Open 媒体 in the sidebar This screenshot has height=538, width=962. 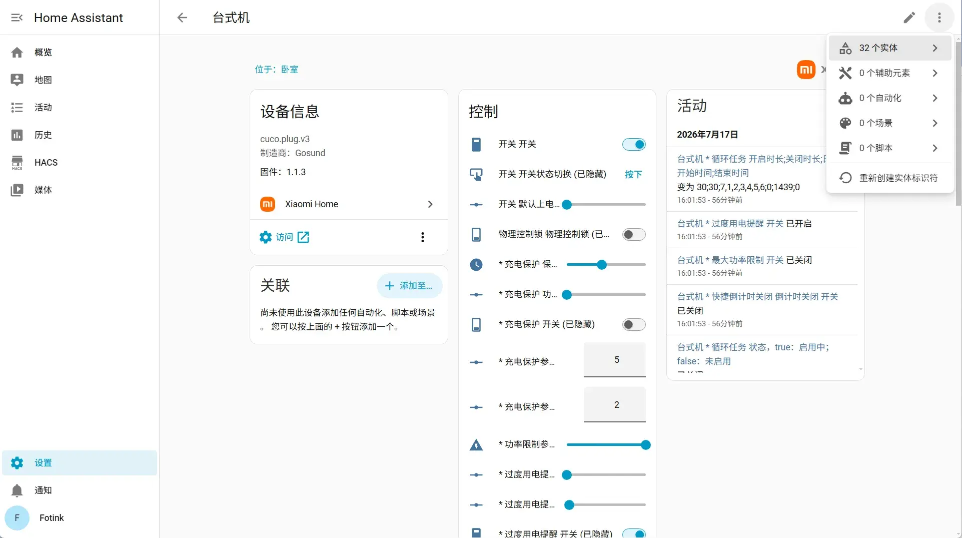[x=80, y=190]
